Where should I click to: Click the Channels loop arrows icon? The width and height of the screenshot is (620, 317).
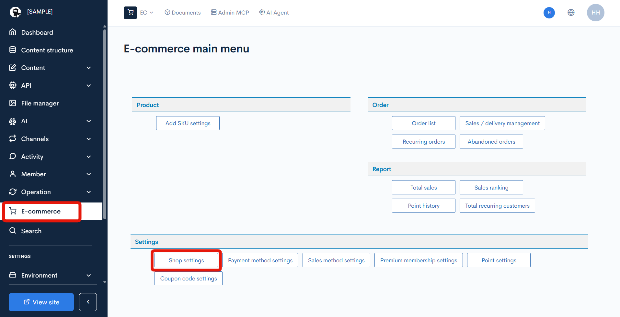[x=13, y=138]
